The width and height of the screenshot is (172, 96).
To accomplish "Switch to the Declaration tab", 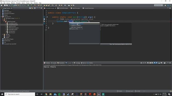I will tap(61, 63).
